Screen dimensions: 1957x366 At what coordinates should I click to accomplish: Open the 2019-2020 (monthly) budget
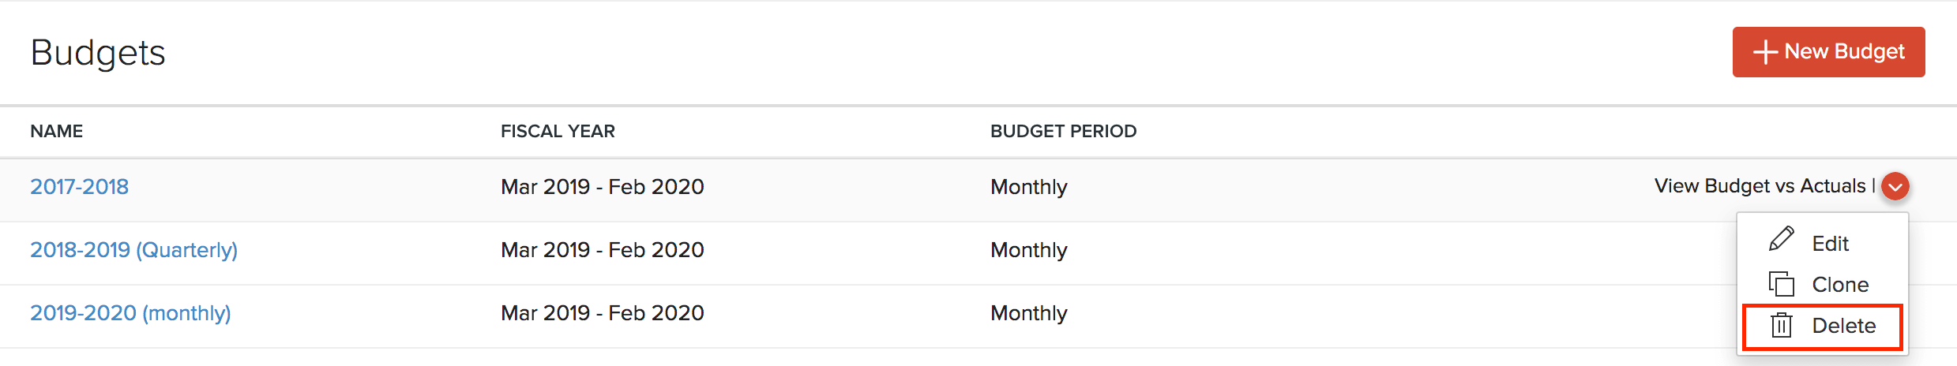(x=130, y=313)
